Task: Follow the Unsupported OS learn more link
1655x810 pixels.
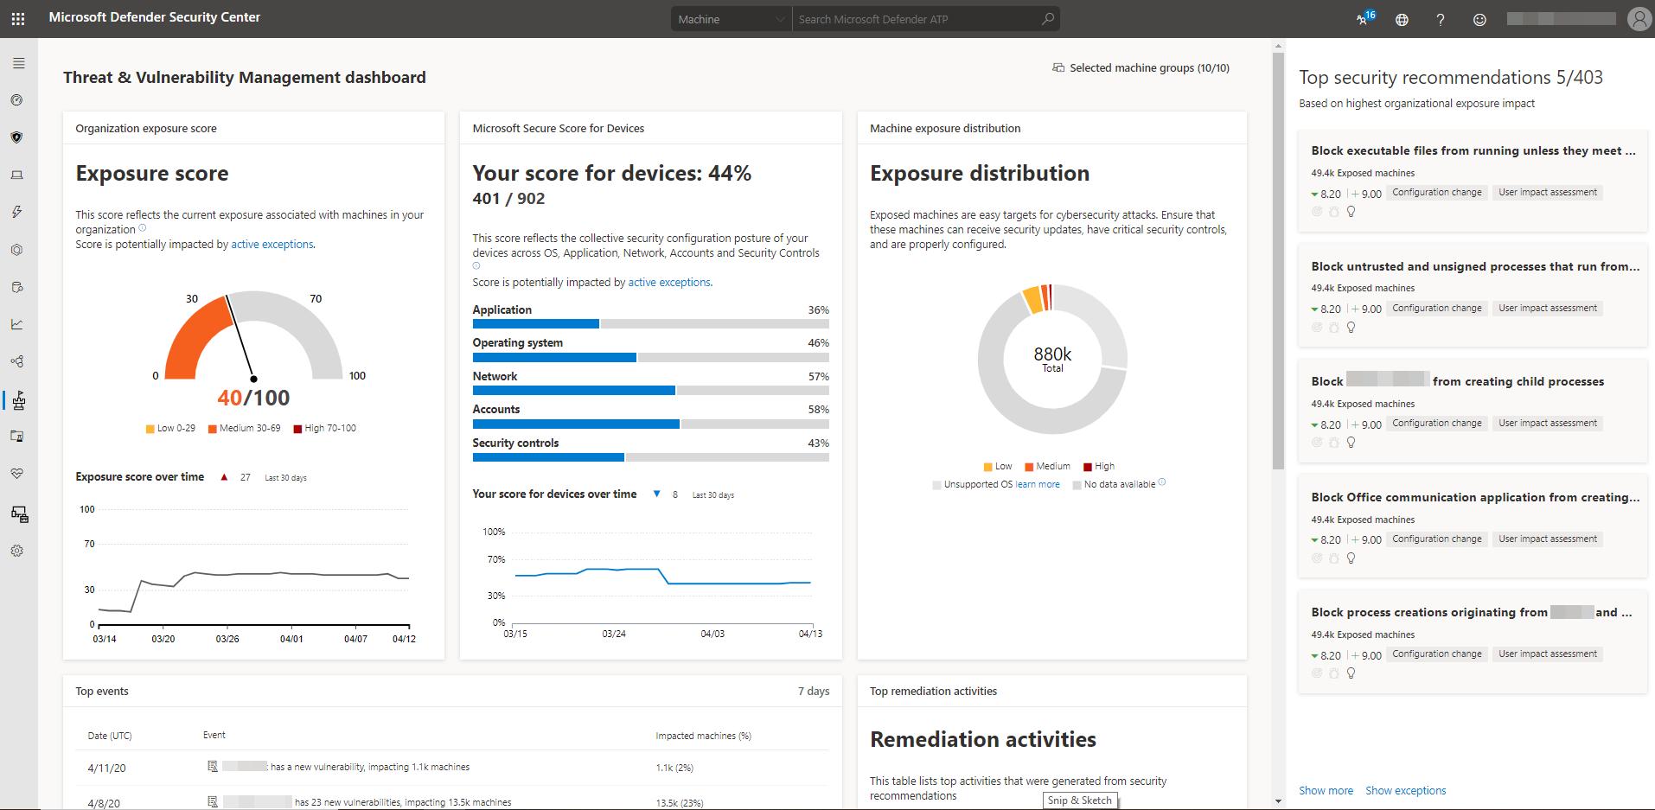Action: (1038, 485)
